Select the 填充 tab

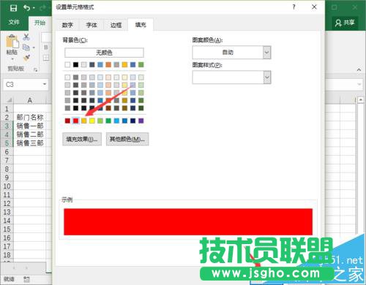coord(141,25)
